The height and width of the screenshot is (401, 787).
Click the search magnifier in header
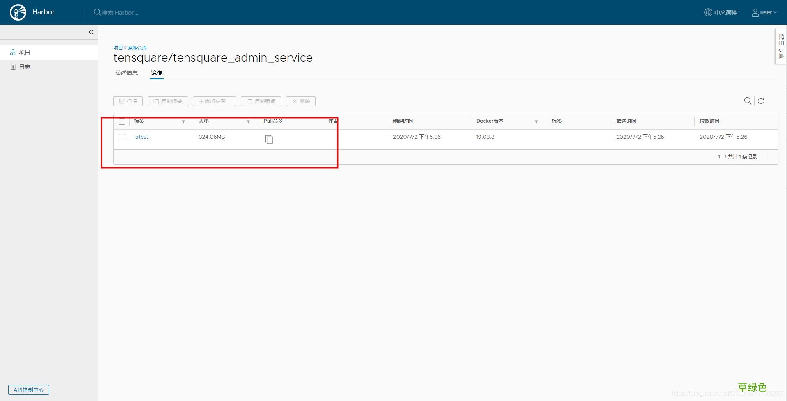coord(97,12)
